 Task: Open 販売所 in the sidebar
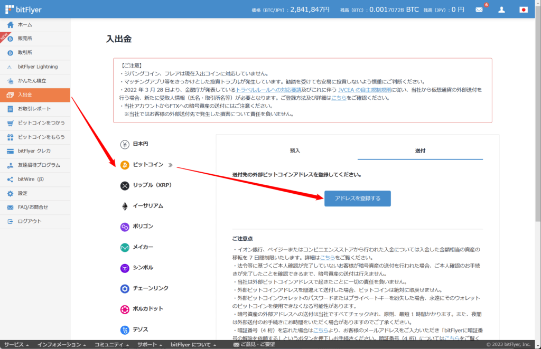click(35, 39)
